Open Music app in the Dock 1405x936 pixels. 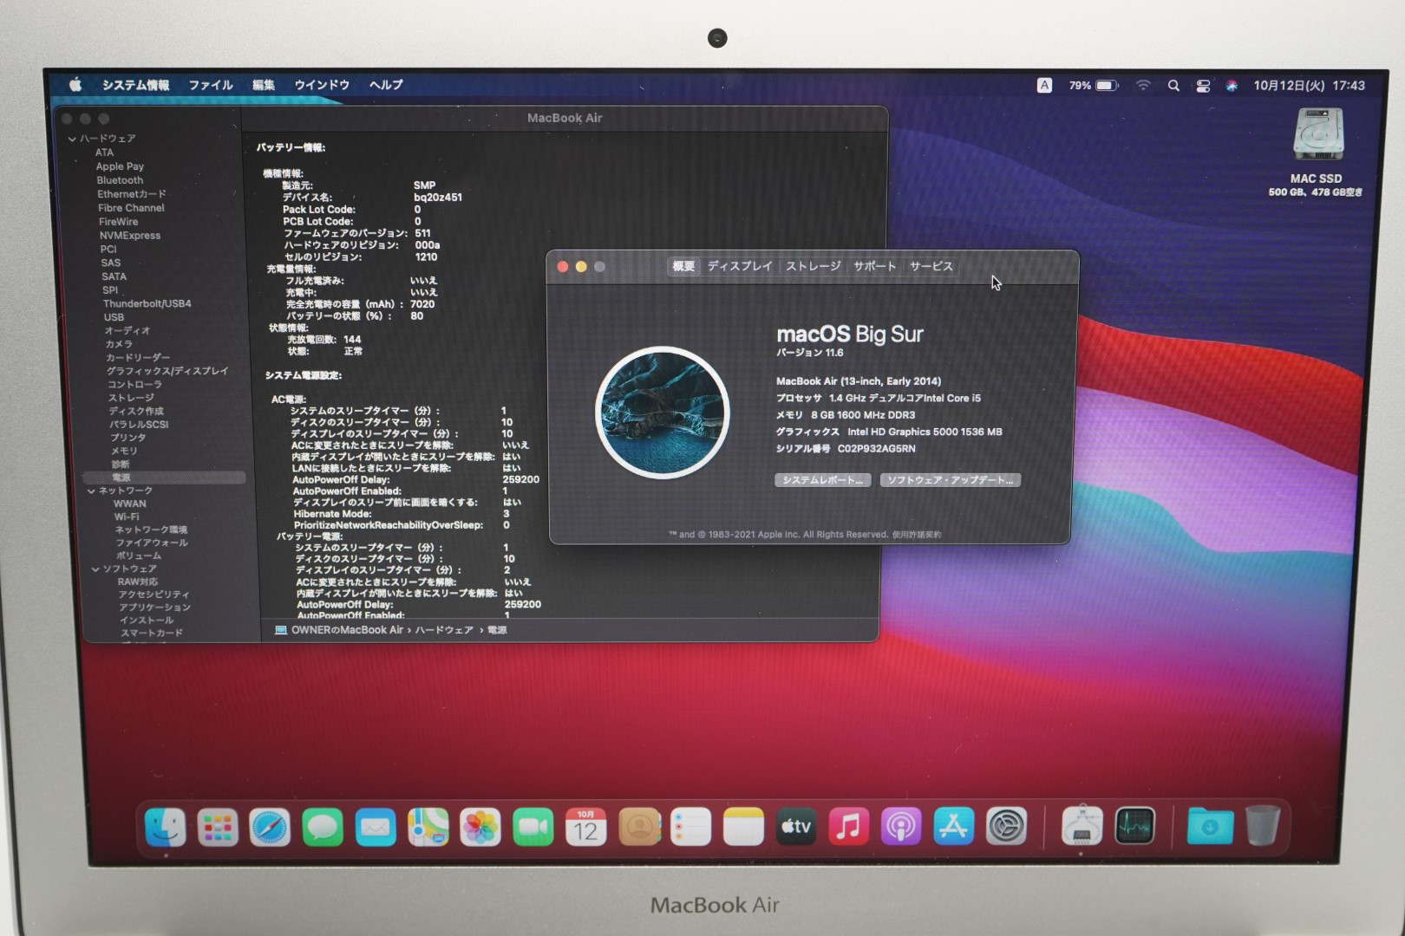tap(848, 827)
